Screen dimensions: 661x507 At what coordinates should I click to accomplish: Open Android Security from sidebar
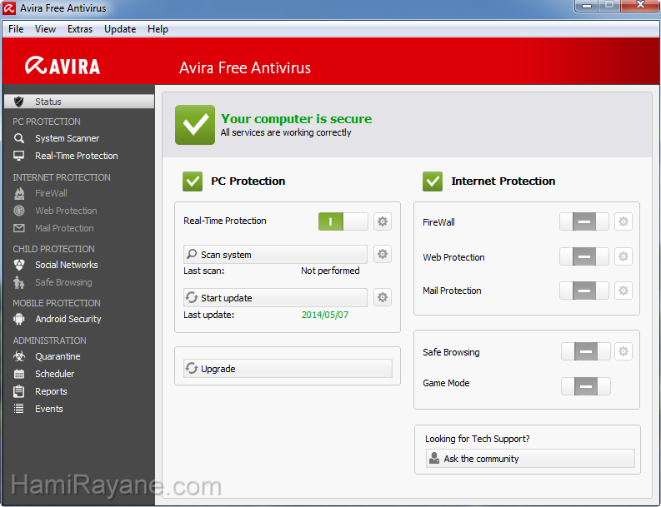point(68,319)
